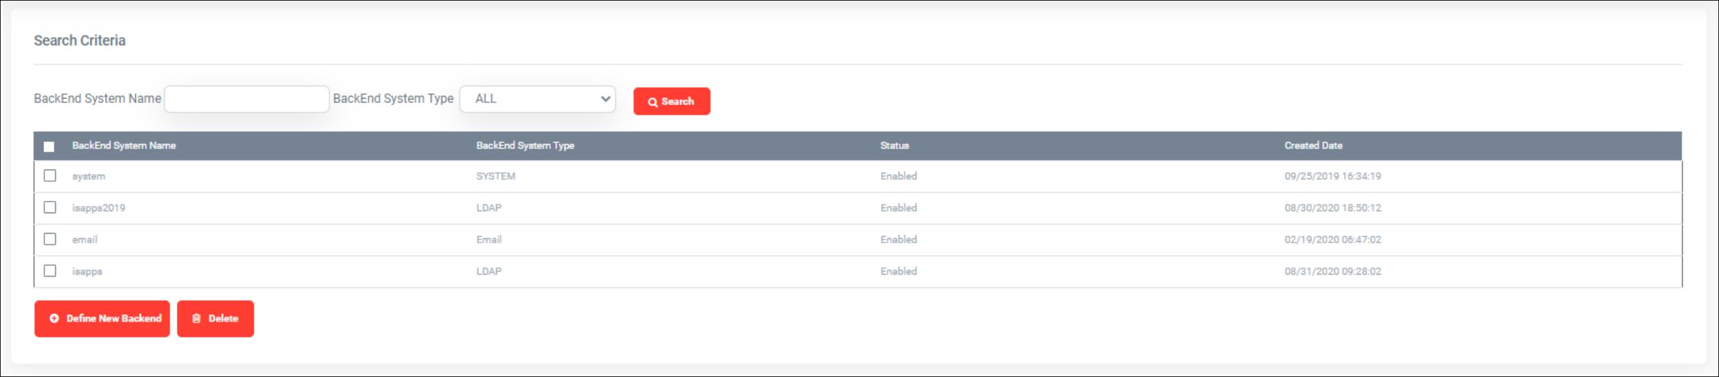Click the Created Date column header
Screen dimensions: 1719x377
click(x=1313, y=145)
